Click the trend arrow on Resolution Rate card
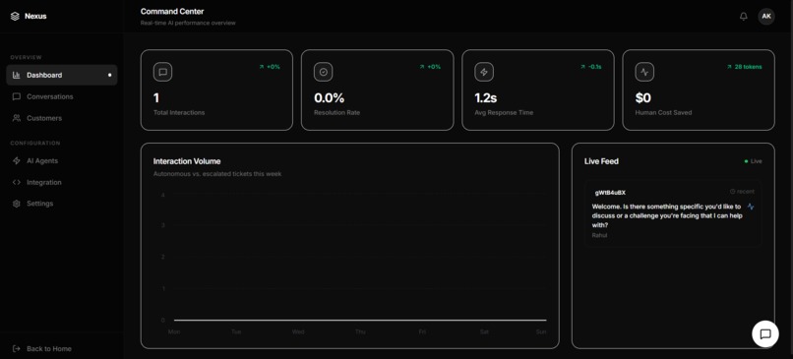The width and height of the screenshot is (793, 359). (422, 67)
